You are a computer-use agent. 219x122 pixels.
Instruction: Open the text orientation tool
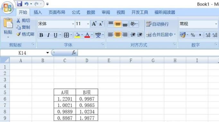tap(134, 24)
